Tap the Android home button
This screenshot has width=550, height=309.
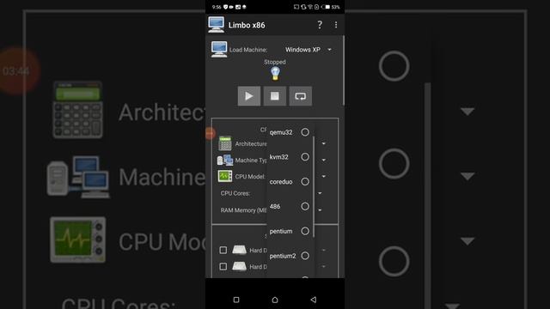(x=275, y=300)
